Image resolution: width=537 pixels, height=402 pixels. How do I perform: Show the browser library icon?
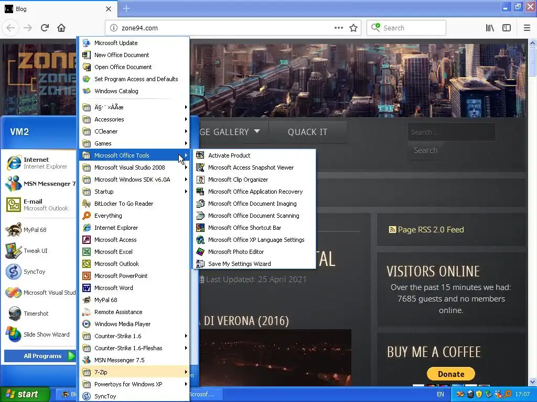click(490, 28)
